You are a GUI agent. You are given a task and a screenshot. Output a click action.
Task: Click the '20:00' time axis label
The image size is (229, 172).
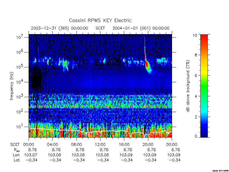pos(148,144)
